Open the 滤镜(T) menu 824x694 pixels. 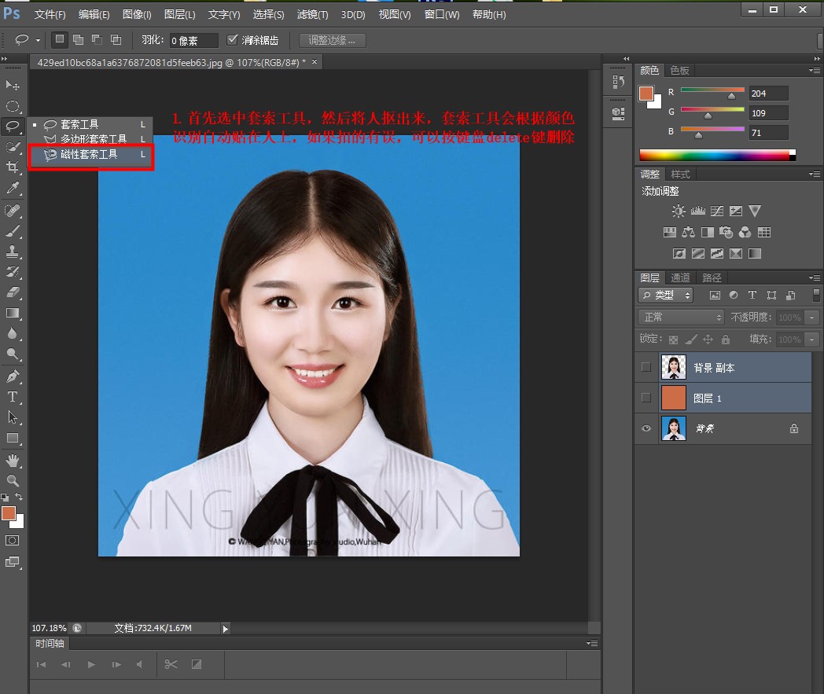(313, 15)
